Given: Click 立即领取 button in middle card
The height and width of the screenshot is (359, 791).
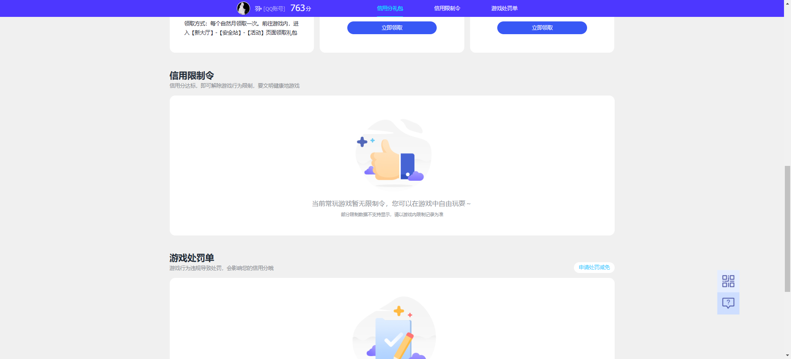Looking at the screenshot, I should 392,28.
